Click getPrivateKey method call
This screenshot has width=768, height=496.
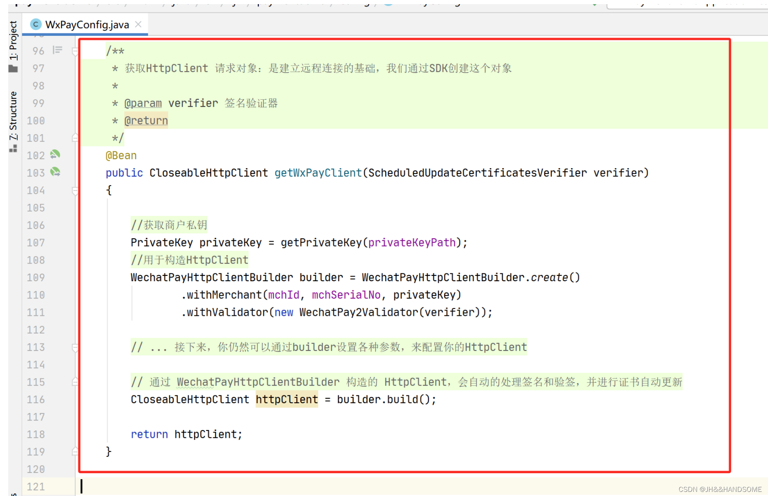click(321, 242)
